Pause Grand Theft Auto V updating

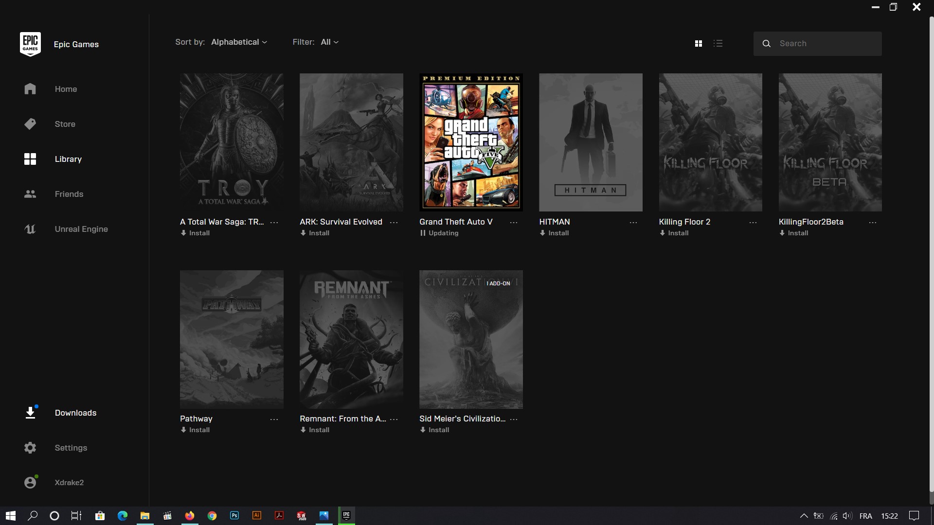pos(439,233)
